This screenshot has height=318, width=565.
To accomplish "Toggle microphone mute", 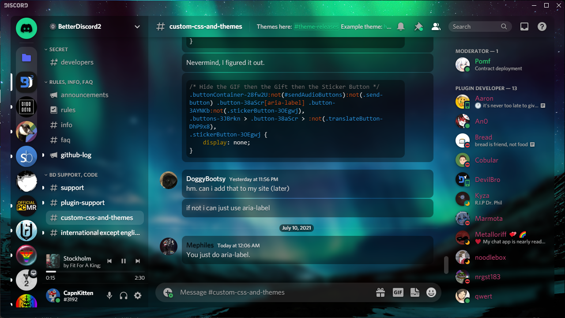I will (109, 295).
